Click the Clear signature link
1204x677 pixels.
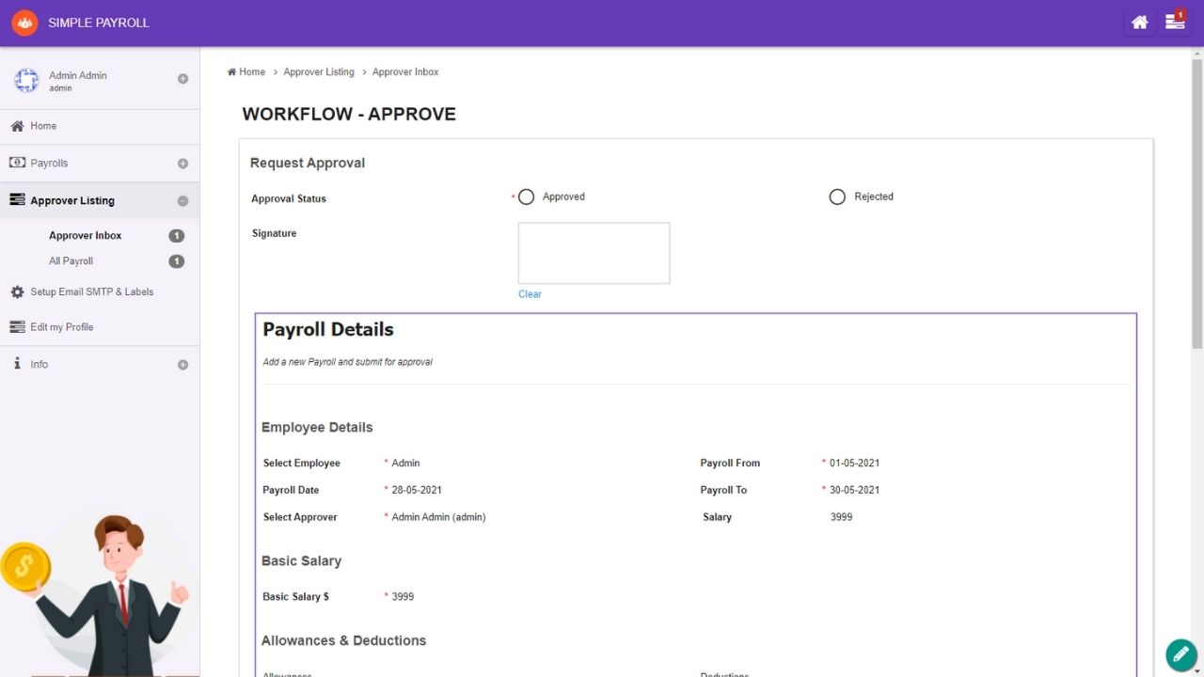pos(530,294)
